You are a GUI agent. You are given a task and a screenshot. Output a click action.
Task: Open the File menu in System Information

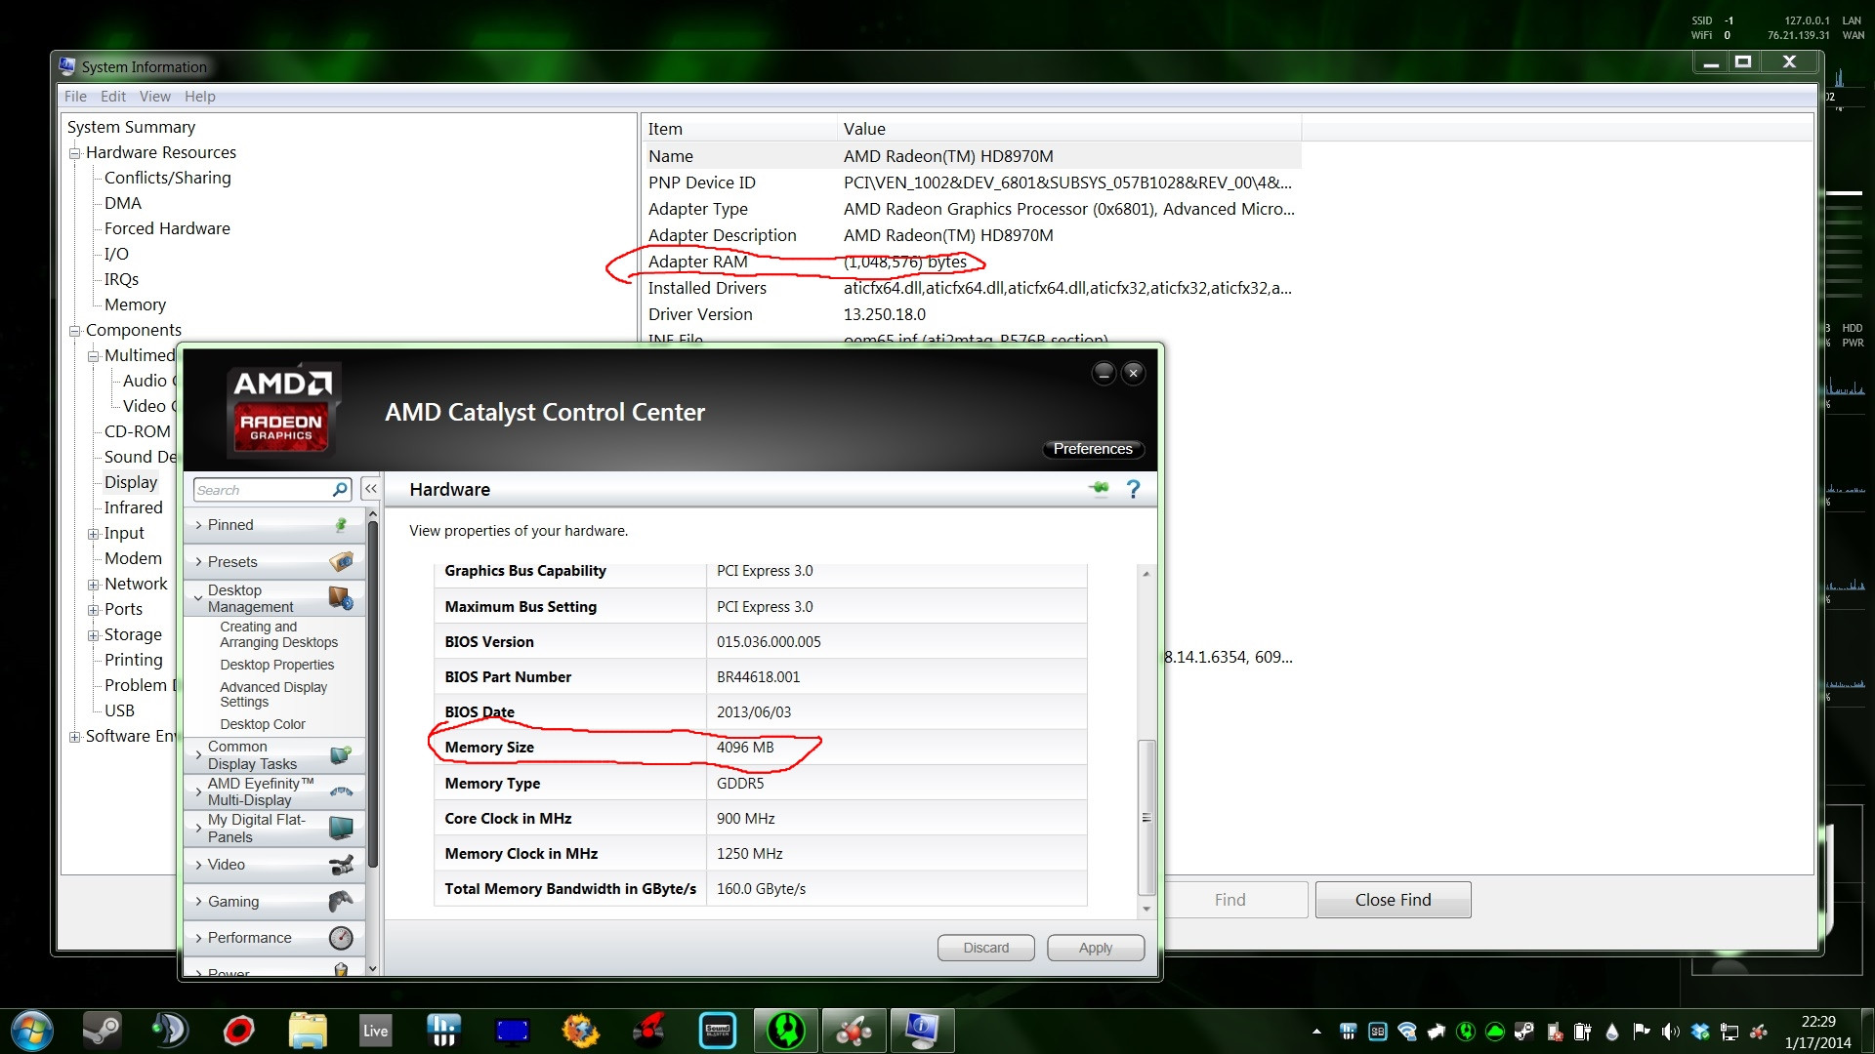point(75,96)
